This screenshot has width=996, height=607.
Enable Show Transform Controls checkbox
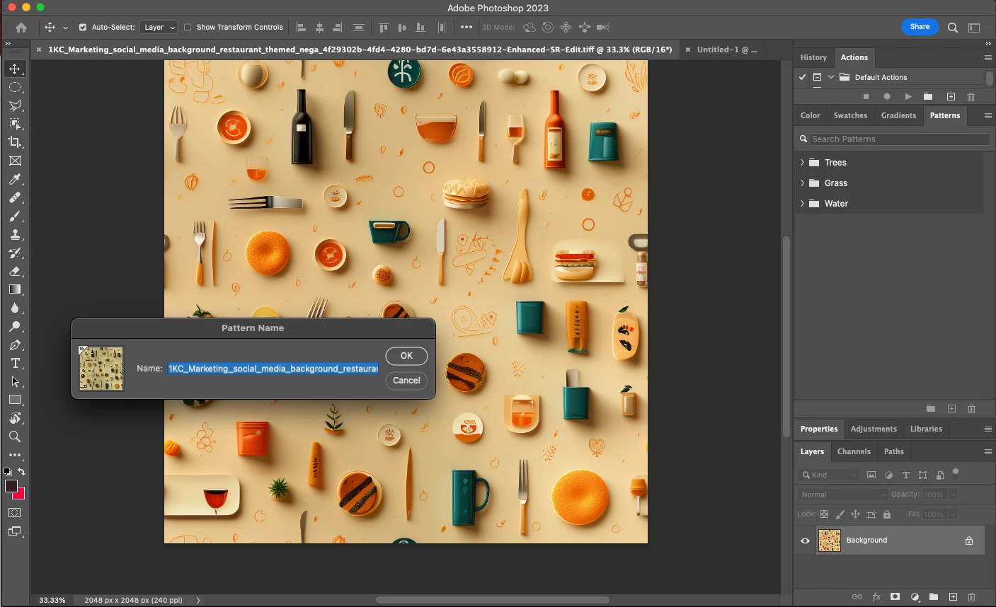(188, 28)
